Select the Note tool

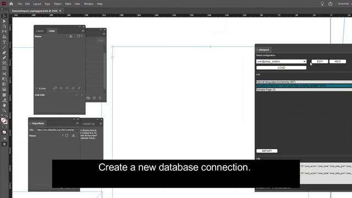pyautogui.click(x=4, y=95)
